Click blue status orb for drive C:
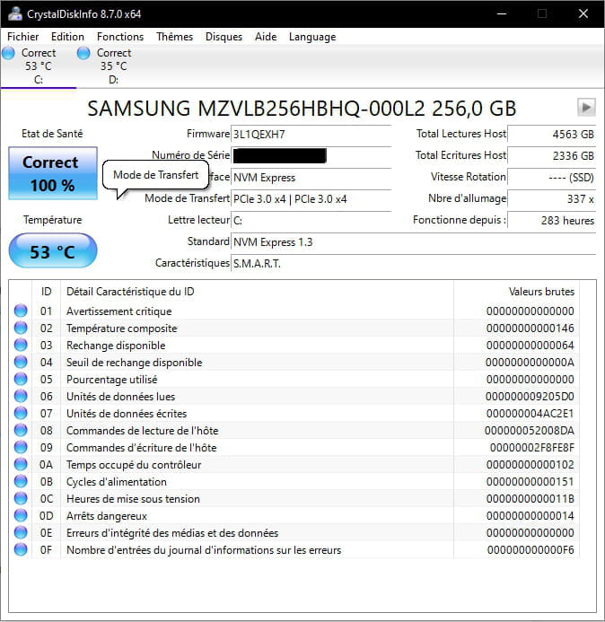This screenshot has height=622, width=605. 8,53
